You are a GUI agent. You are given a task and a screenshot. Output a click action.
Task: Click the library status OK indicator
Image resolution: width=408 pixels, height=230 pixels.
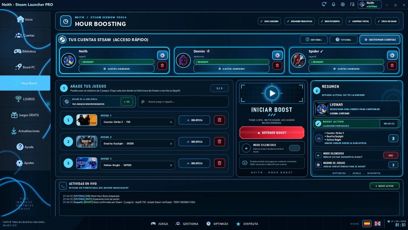127,102
